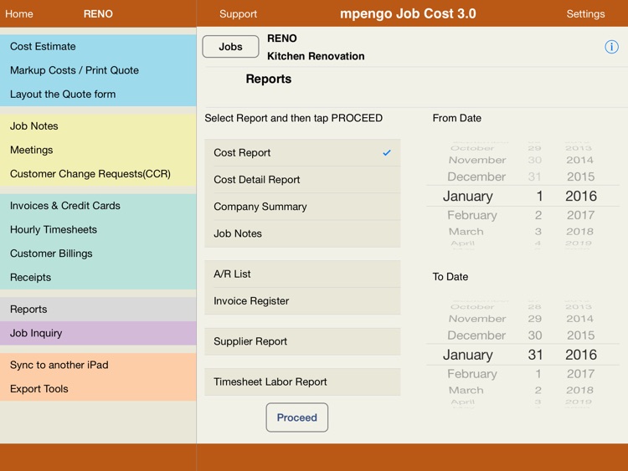Image resolution: width=628 pixels, height=471 pixels.
Task: Open the Support page
Action: pyautogui.click(x=238, y=13)
